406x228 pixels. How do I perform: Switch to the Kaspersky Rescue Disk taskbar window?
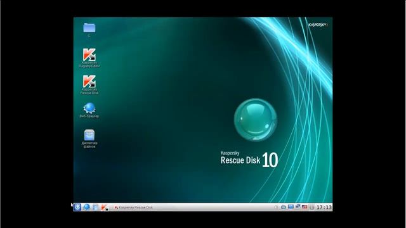[134, 207]
